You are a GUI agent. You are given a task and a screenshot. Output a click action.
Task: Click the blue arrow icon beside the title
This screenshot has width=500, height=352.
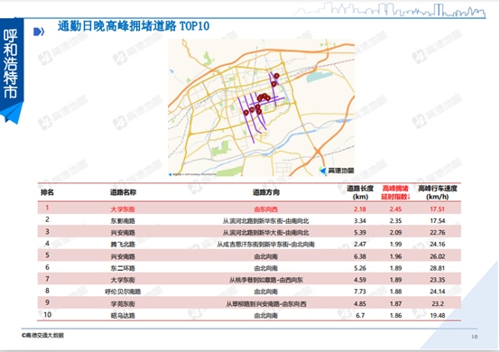(x=39, y=32)
